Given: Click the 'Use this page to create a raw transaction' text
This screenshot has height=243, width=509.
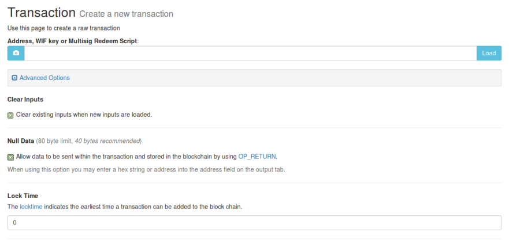Looking at the screenshot, I should coord(64,28).
